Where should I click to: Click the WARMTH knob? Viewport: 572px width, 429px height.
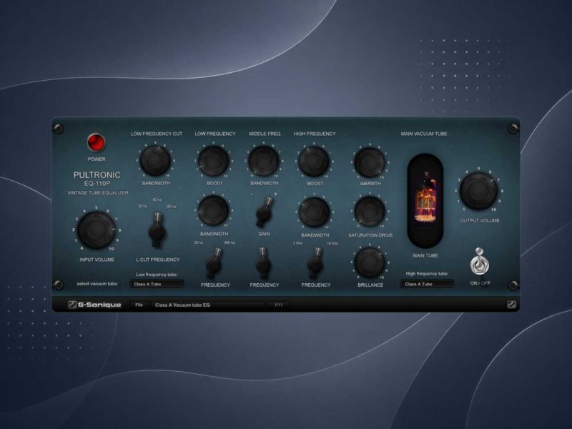pyautogui.click(x=370, y=162)
